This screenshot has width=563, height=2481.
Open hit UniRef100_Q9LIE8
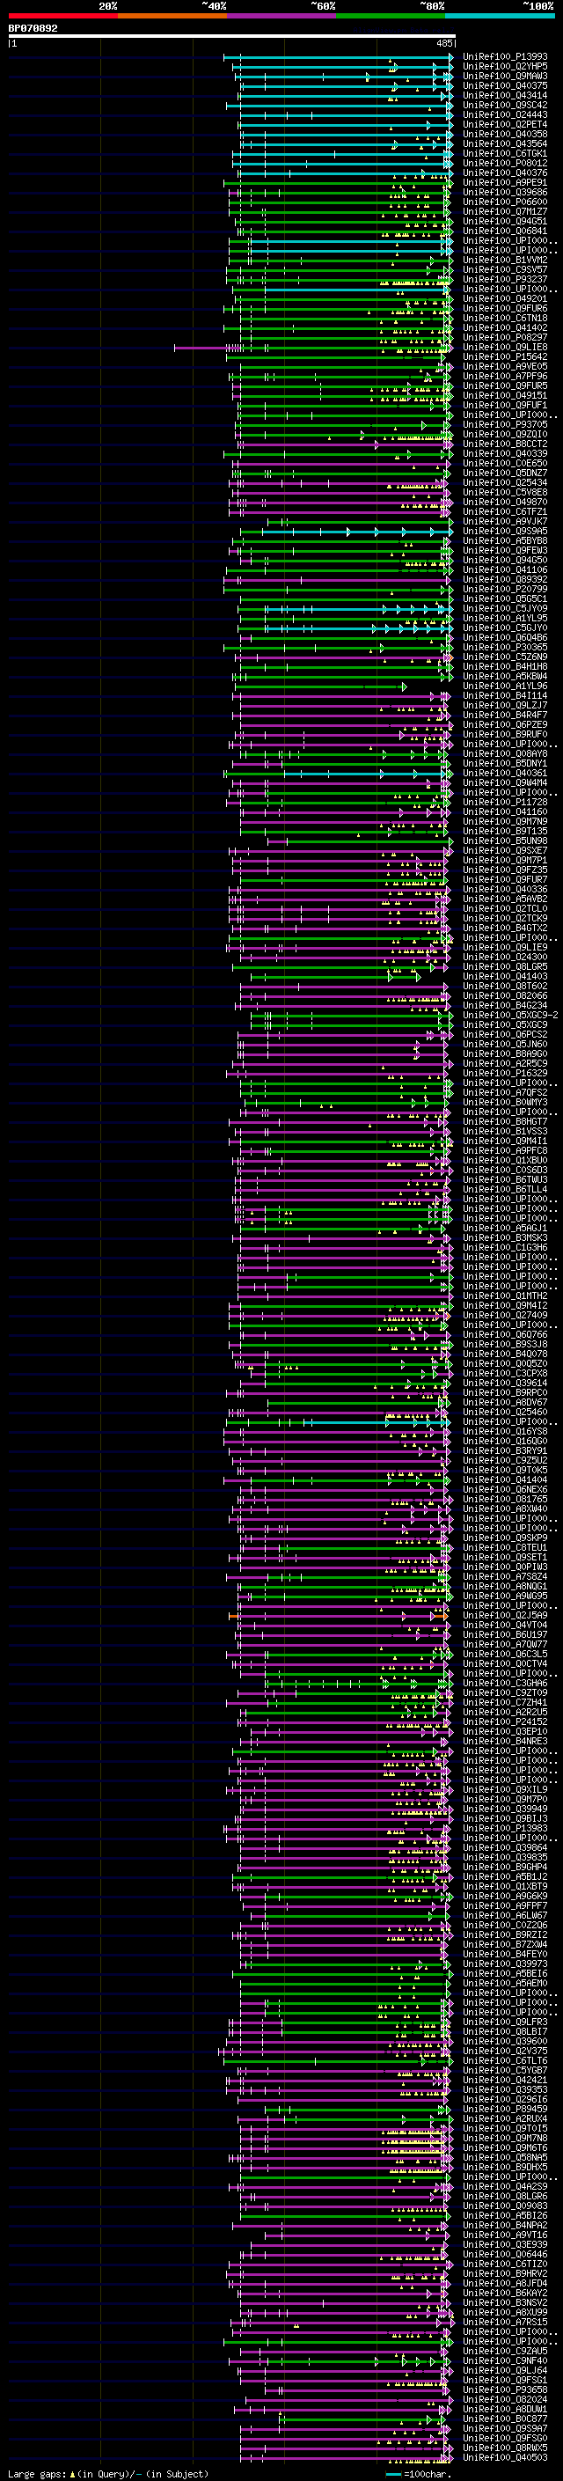pyautogui.click(x=505, y=348)
